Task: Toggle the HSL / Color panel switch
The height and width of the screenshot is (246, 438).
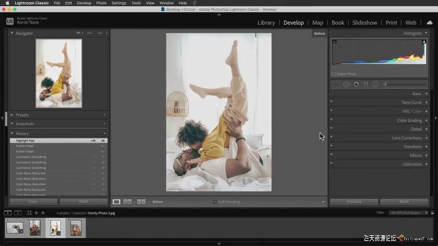Action: point(331,111)
